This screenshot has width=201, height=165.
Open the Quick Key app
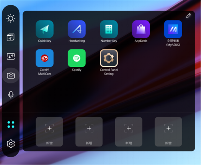(x=45, y=29)
